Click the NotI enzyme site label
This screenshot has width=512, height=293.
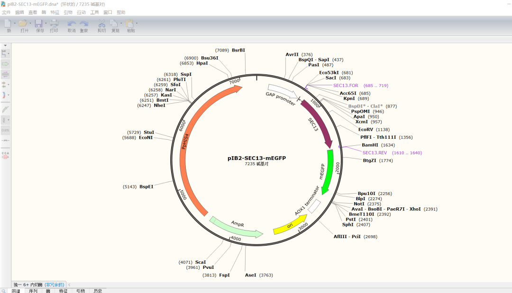coord(359,204)
